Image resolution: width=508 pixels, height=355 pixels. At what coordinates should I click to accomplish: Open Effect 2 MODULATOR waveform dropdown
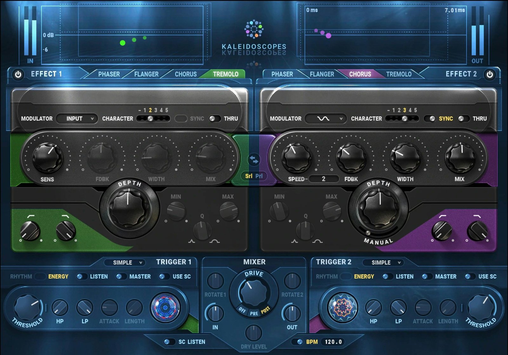point(326,119)
